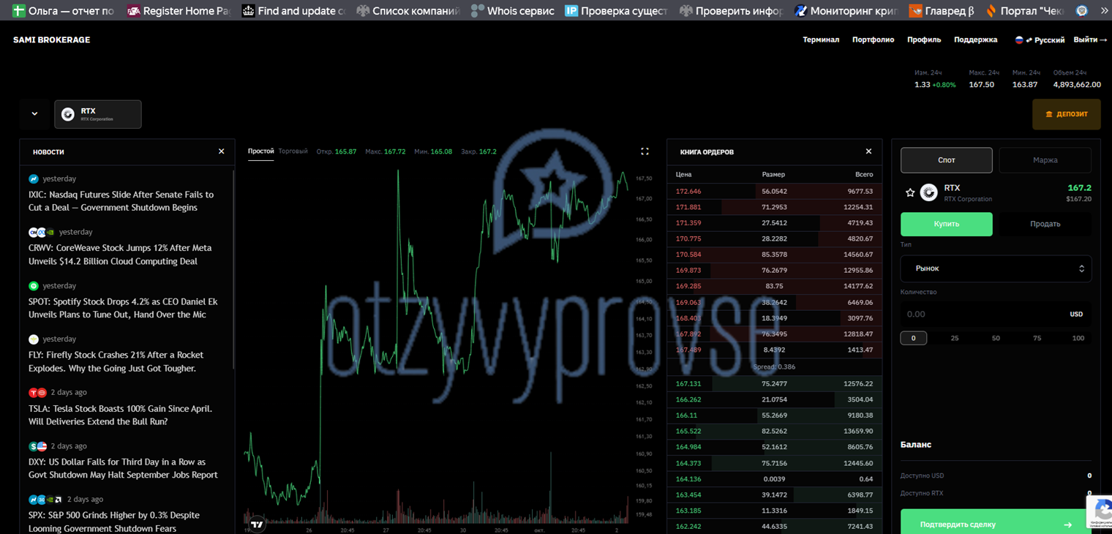Go to the Терминал page

coord(821,40)
